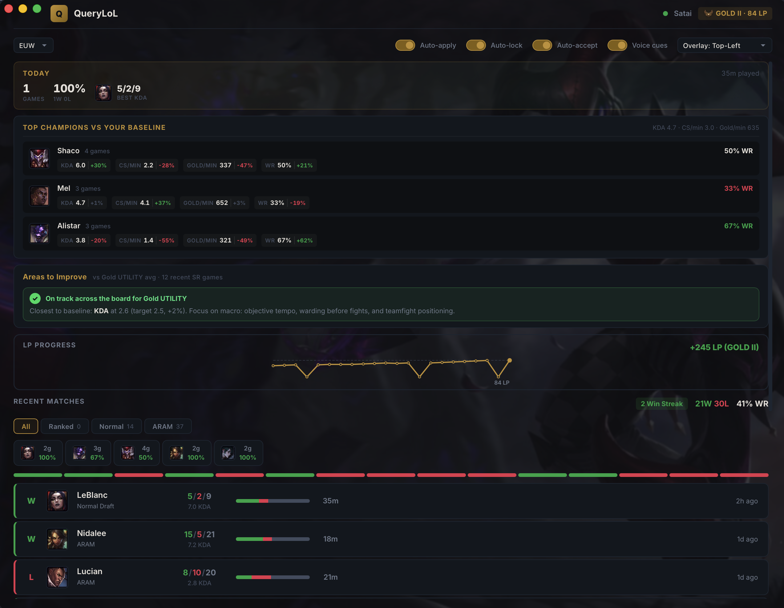Click the QueryLoL logo icon

[x=59, y=14]
